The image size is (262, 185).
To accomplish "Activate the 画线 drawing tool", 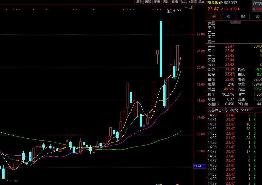I will [175, 2].
